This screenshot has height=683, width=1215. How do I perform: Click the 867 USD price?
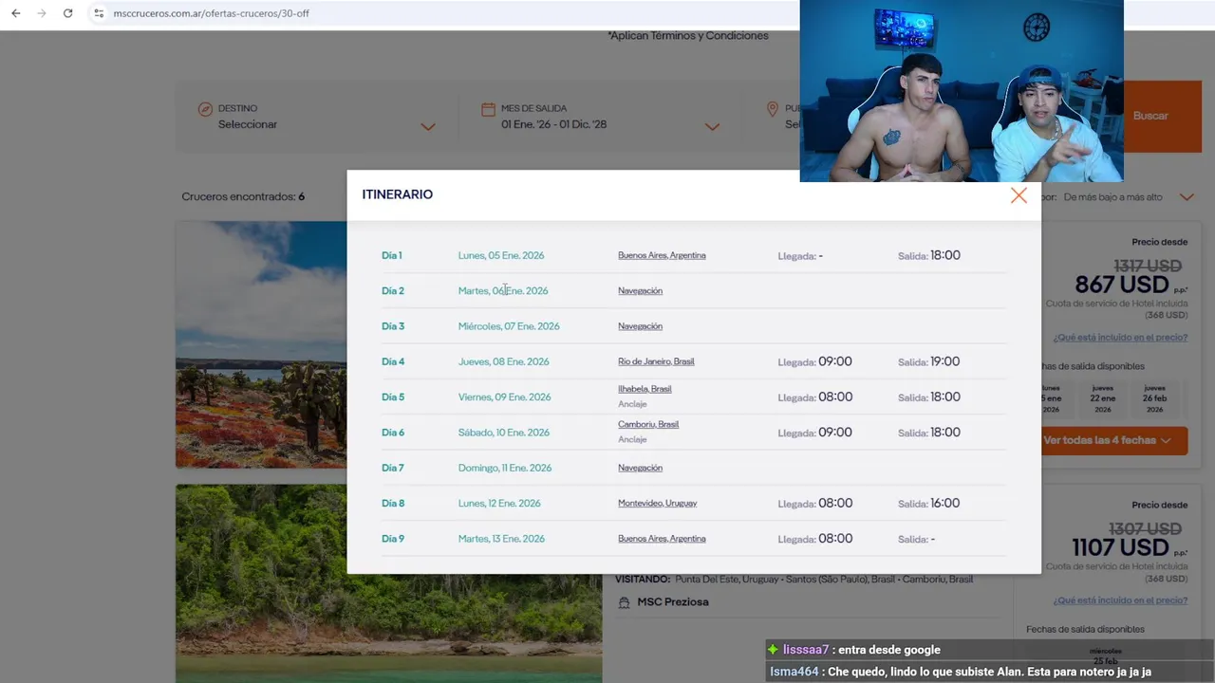1122,285
